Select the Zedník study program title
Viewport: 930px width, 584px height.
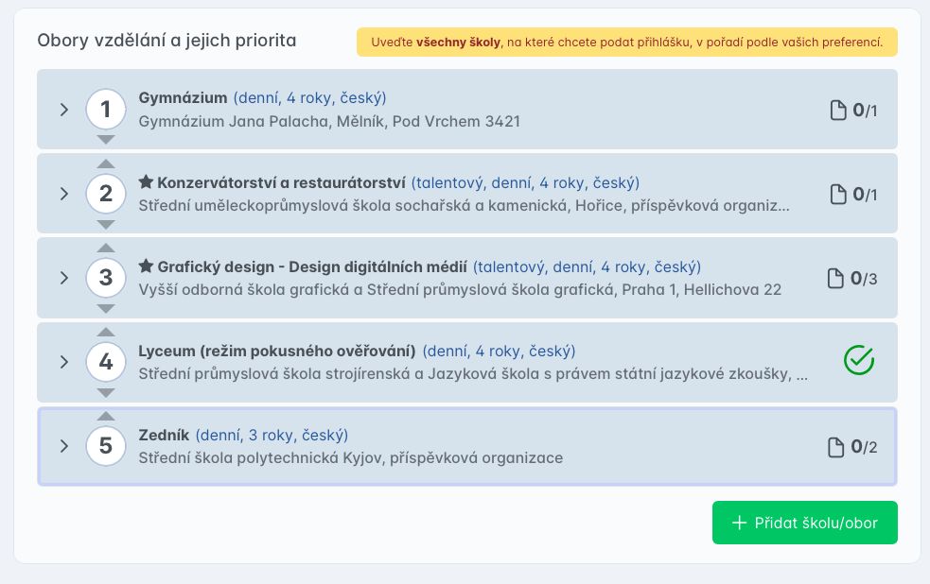pos(165,436)
